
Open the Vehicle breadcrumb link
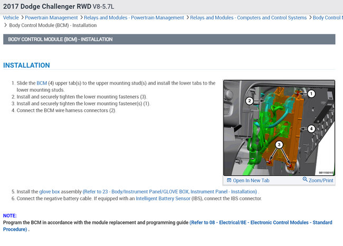pos(11,18)
